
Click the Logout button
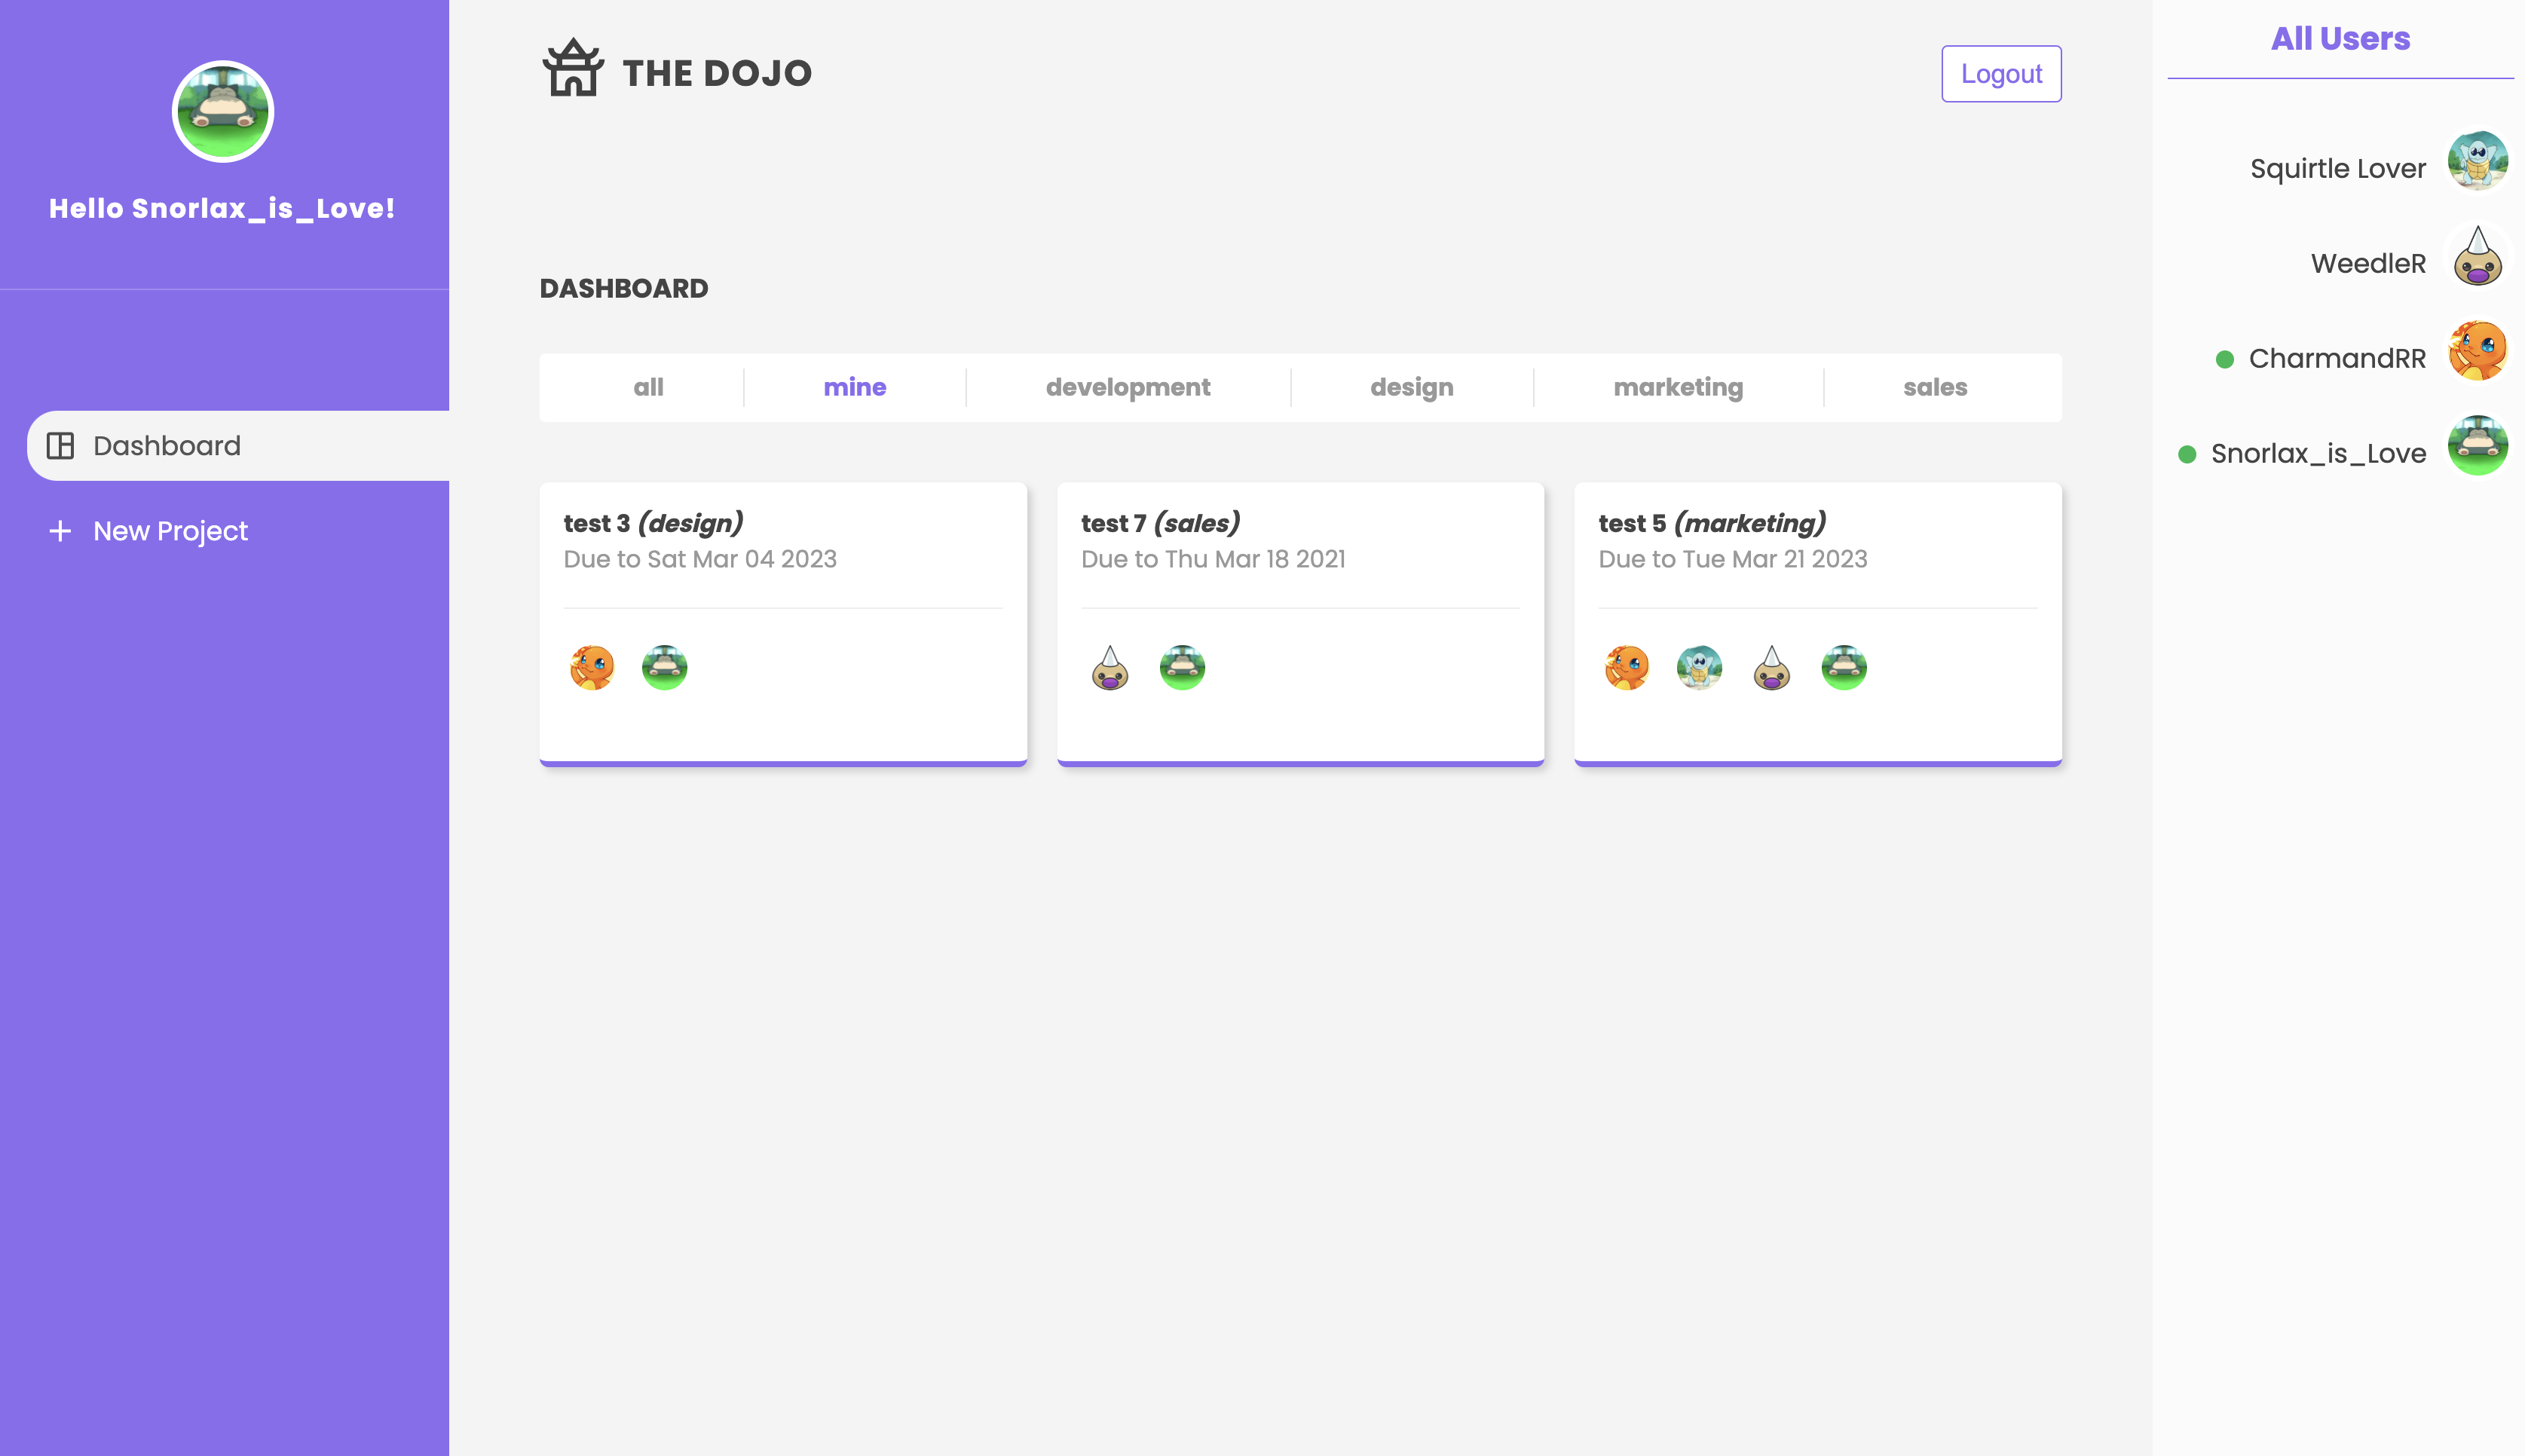pyautogui.click(x=2001, y=73)
